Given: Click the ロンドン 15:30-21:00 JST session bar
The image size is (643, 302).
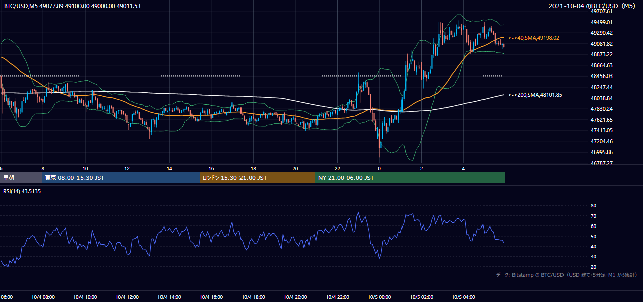Looking at the screenshot, I should (x=258, y=178).
